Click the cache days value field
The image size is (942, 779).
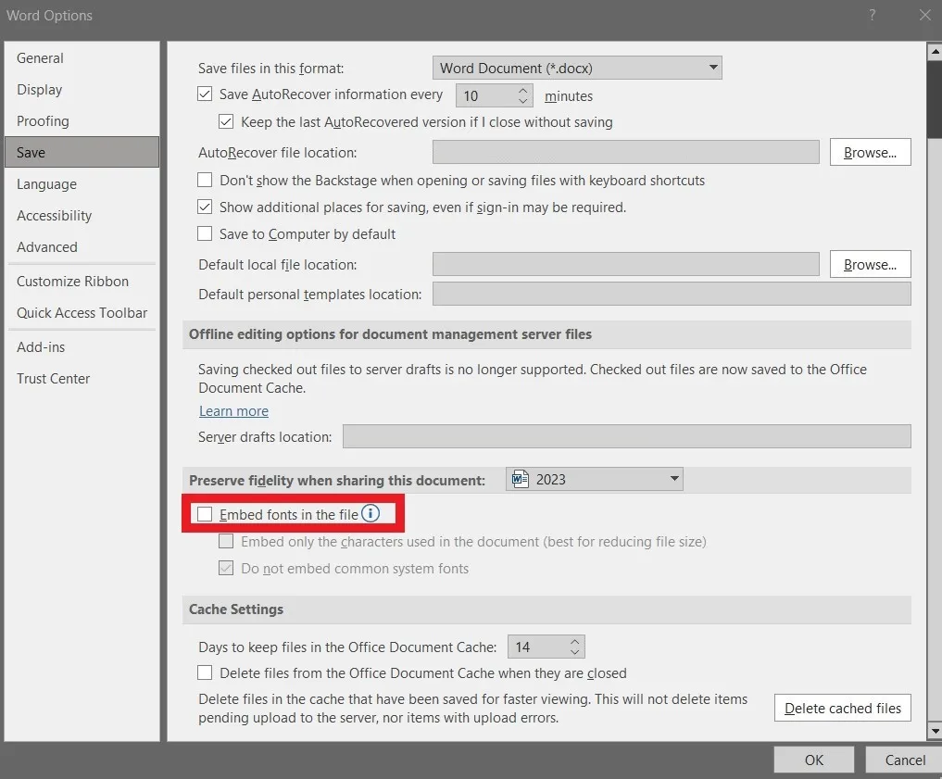point(537,647)
